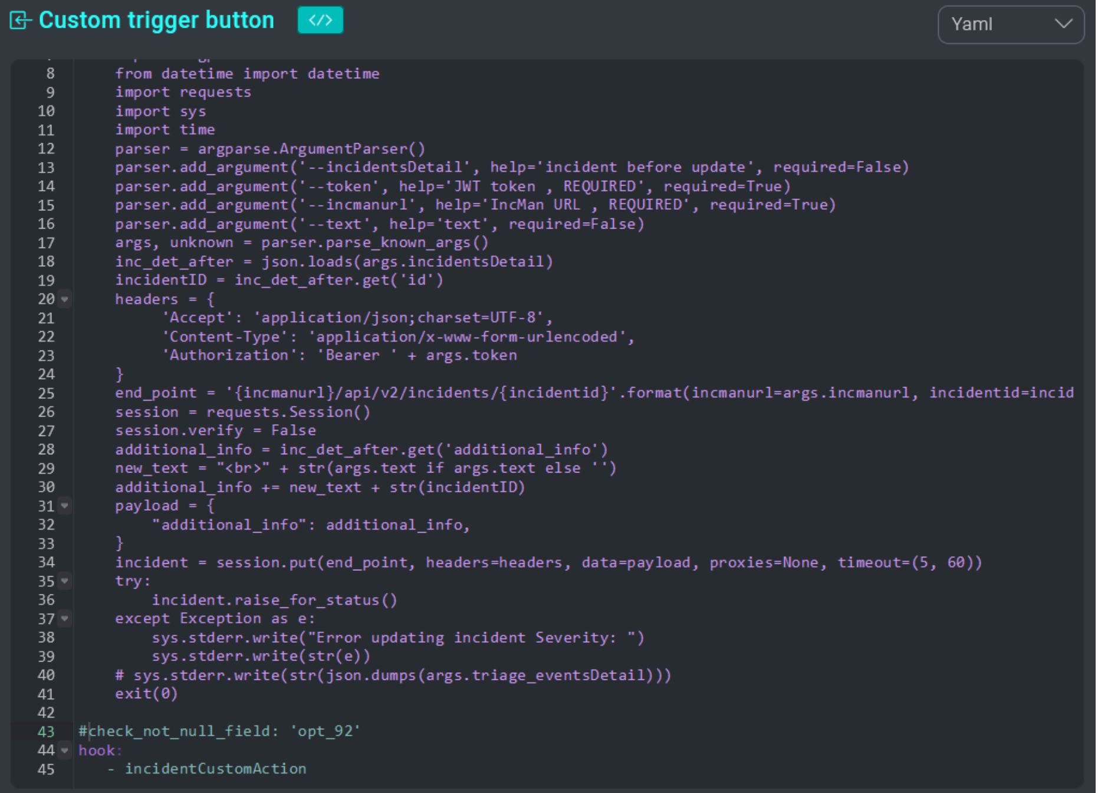Click line number 12
1098x793 pixels.
[x=47, y=148]
